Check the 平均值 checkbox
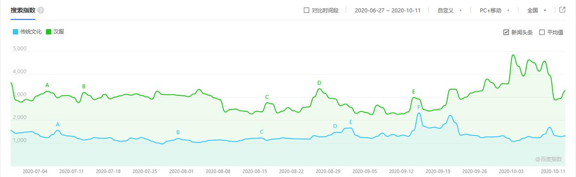576x177 pixels. [x=542, y=32]
